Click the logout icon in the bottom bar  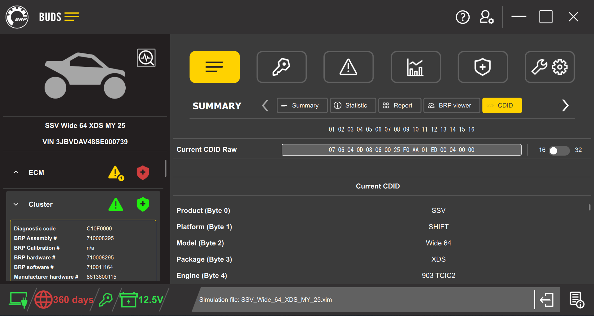[x=546, y=299]
